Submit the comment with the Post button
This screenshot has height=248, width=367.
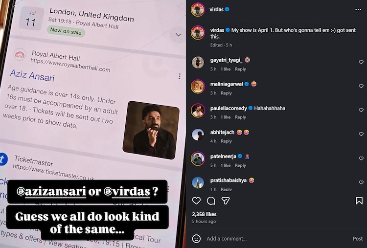pos(358,239)
